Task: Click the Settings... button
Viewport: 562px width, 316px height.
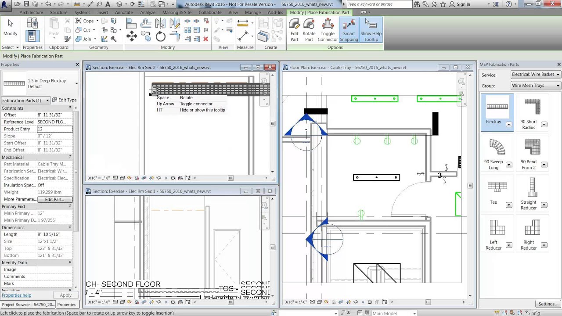Action: [x=548, y=304]
